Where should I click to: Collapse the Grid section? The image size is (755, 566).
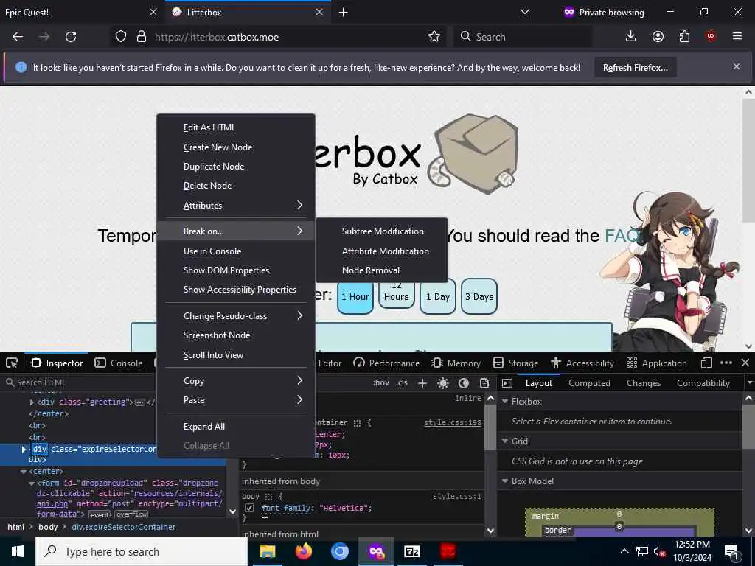tap(505, 441)
